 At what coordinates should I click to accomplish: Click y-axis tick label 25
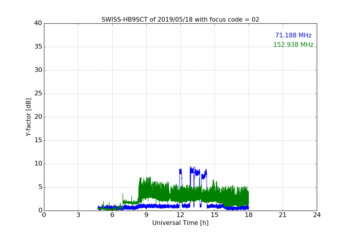pyautogui.click(x=38, y=94)
